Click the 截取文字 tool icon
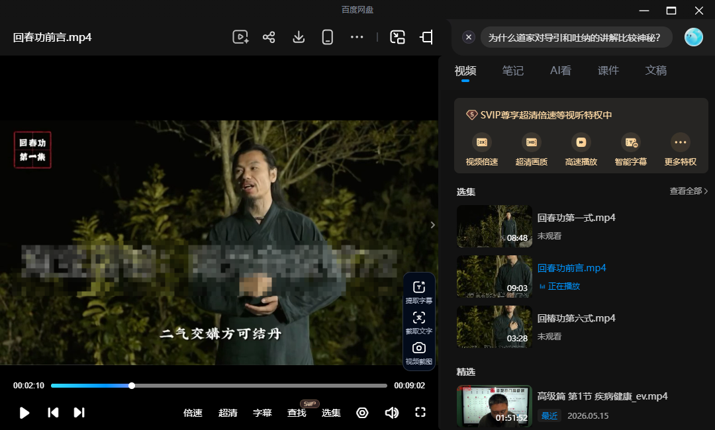The image size is (715, 430). (418, 318)
